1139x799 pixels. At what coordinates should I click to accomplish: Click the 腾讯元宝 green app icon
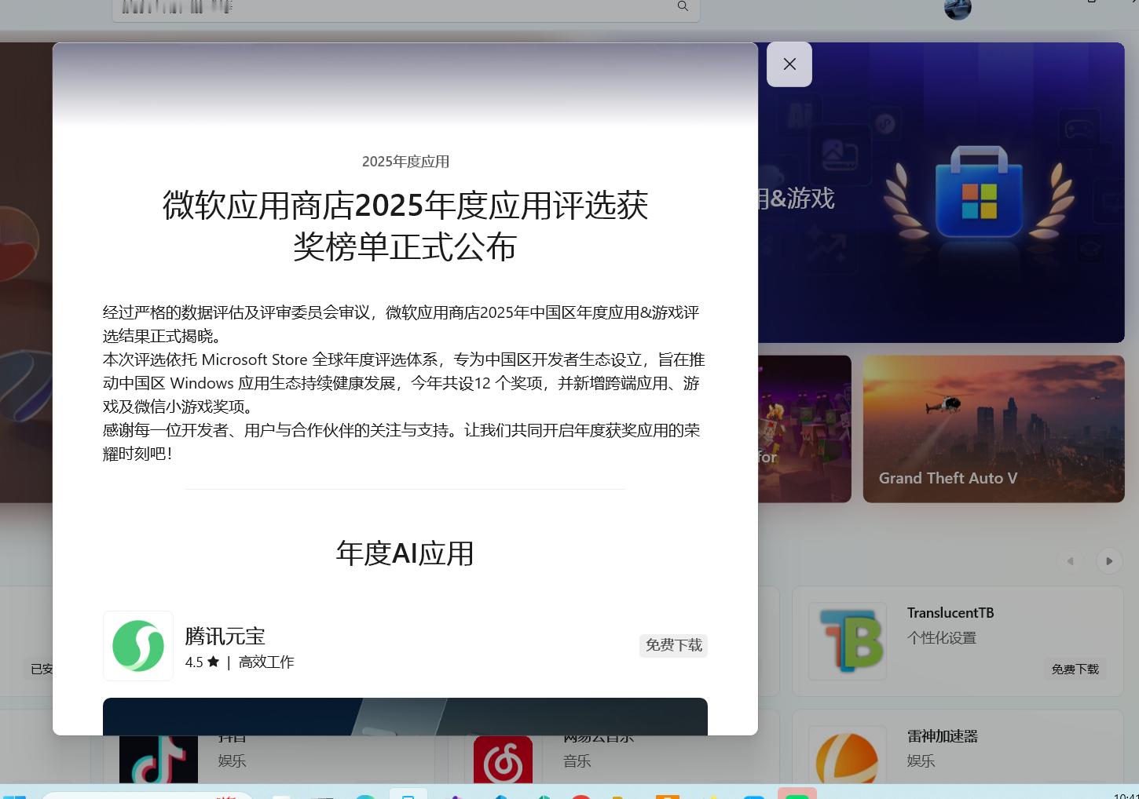click(138, 646)
